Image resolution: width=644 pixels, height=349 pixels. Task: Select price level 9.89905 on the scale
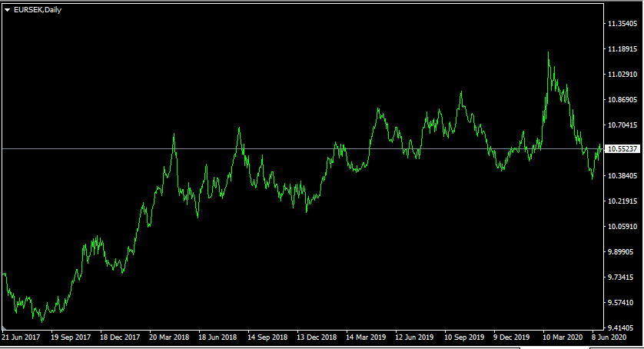click(621, 252)
